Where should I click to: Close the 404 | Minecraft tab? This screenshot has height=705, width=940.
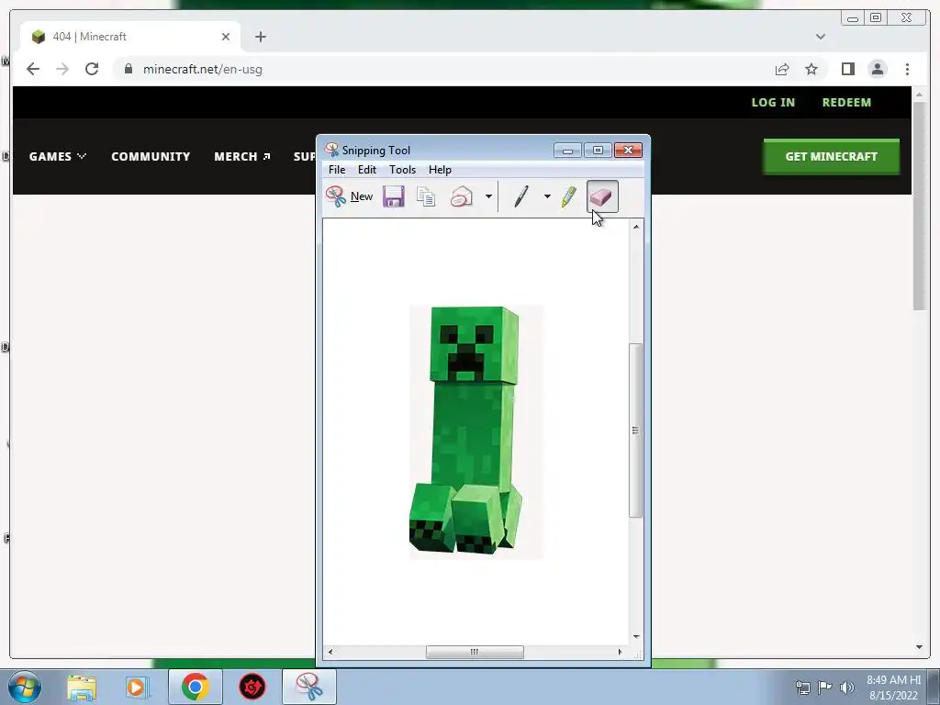226,37
